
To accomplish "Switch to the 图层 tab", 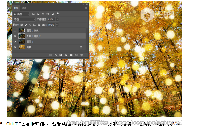I will coord(16,8).
